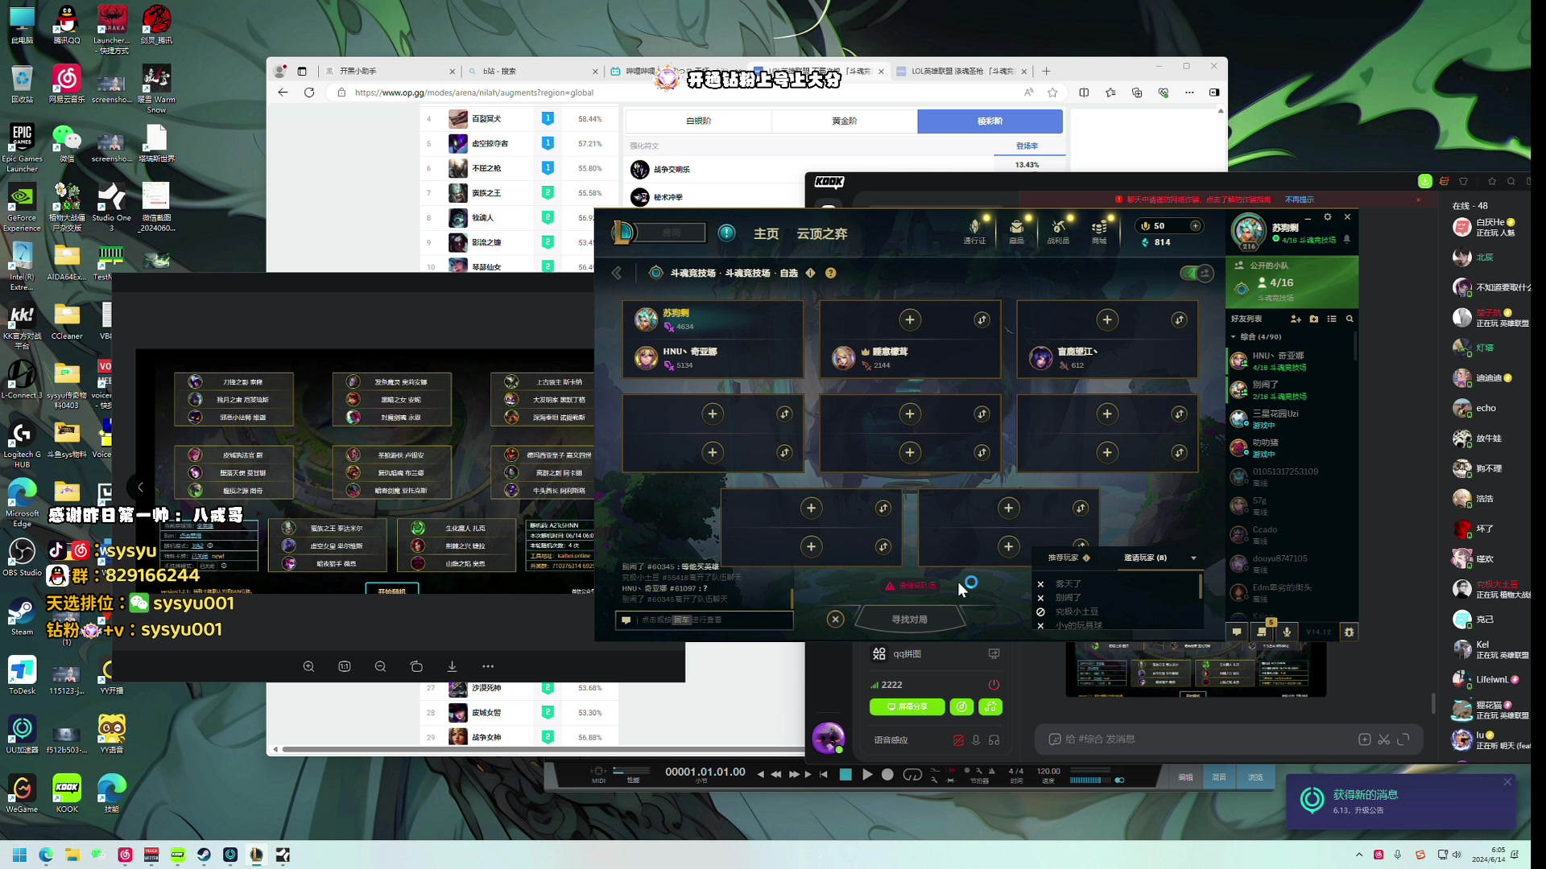This screenshot has height=869, width=1546.
Task: Click the rotate icon in image viewer toolbar
Action: [x=416, y=666]
